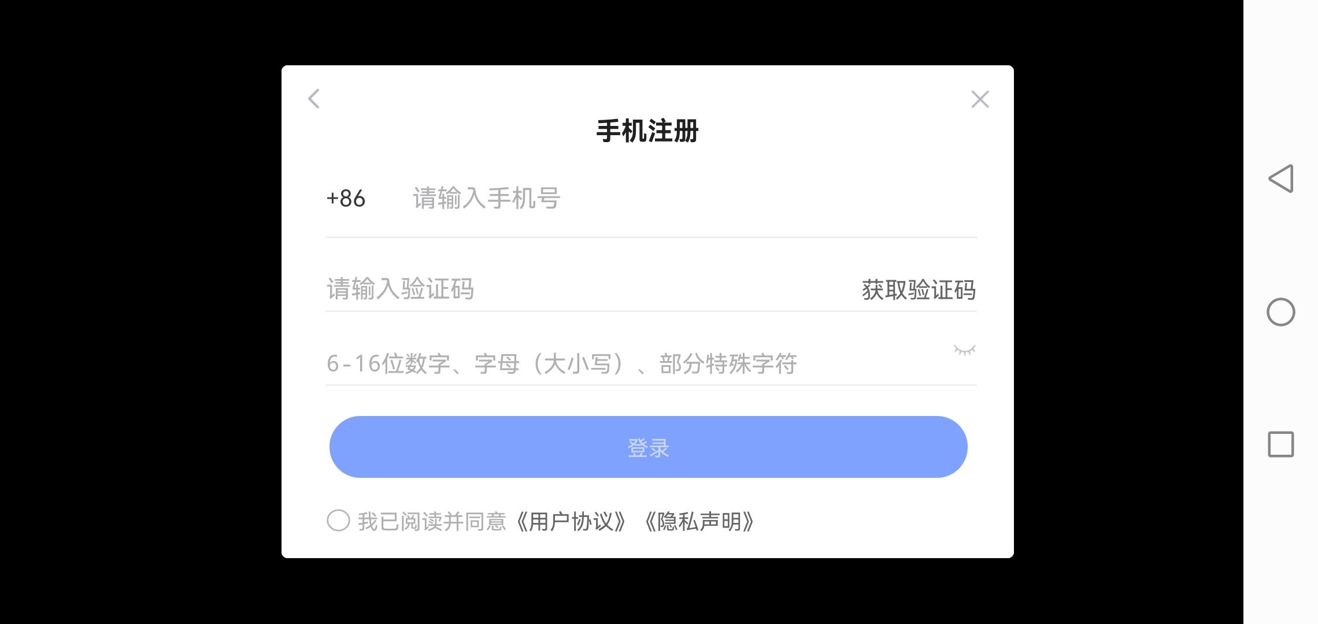1318x624 pixels.
Task: Click the white navigation bar background strip
Action: (1280, 549)
